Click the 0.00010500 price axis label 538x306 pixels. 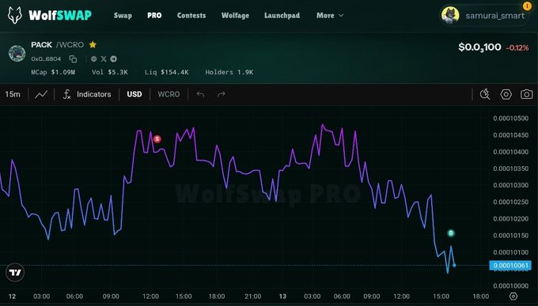(x=511, y=119)
